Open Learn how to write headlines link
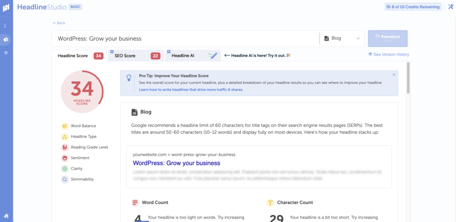456x222 pixels. [191, 90]
